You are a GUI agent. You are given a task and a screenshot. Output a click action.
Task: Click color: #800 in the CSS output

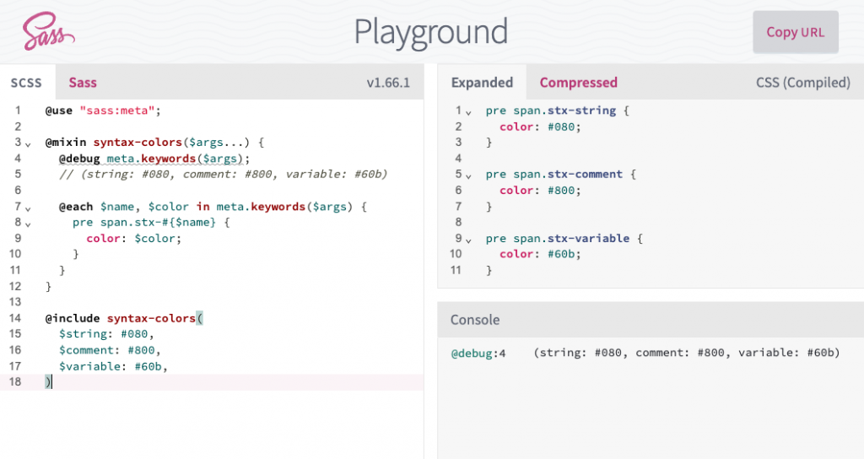tap(540, 191)
